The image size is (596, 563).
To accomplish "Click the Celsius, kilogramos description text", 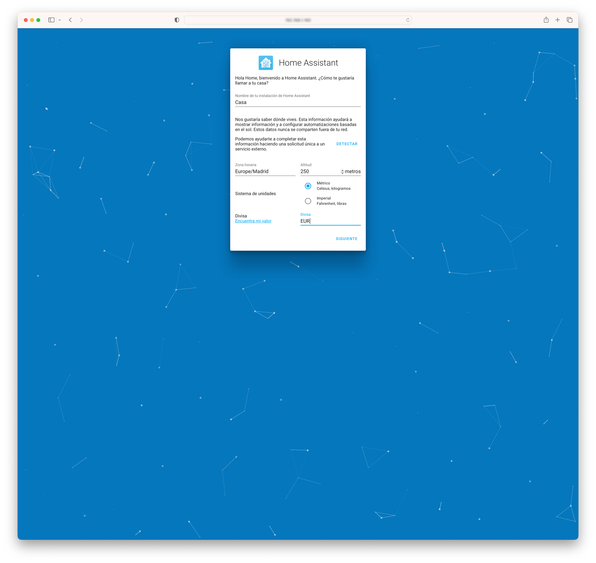I will 333,188.
